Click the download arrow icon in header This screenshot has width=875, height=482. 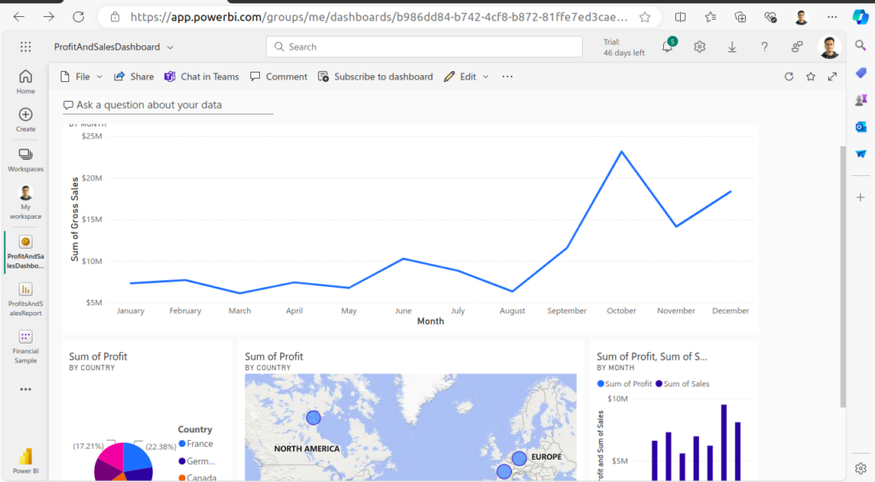coord(732,47)
